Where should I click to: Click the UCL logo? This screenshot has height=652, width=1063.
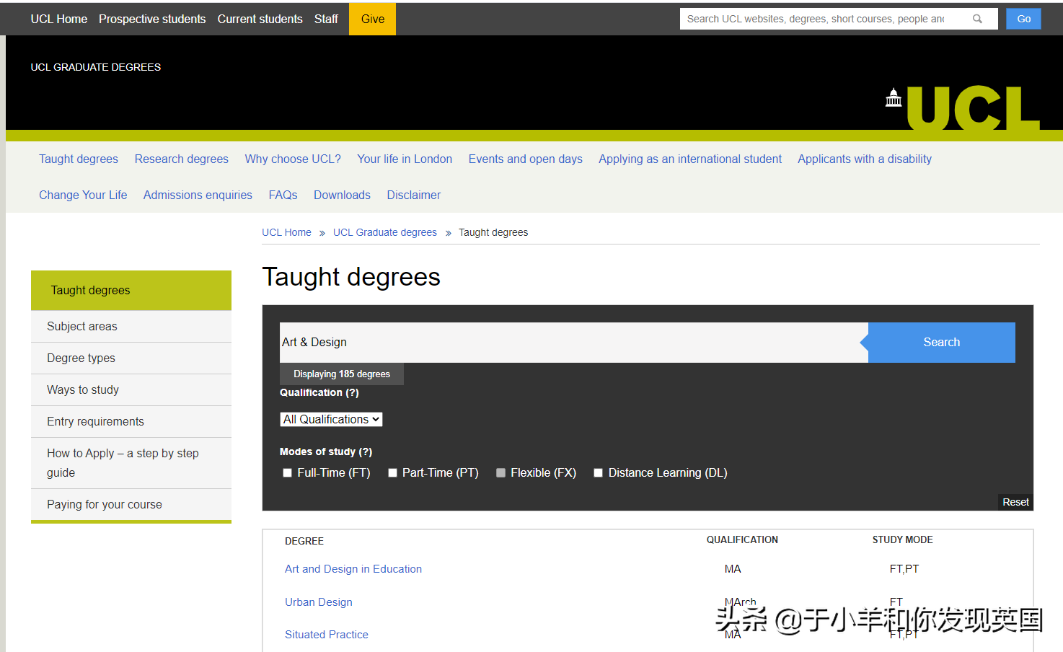click(x=963, y=108)
